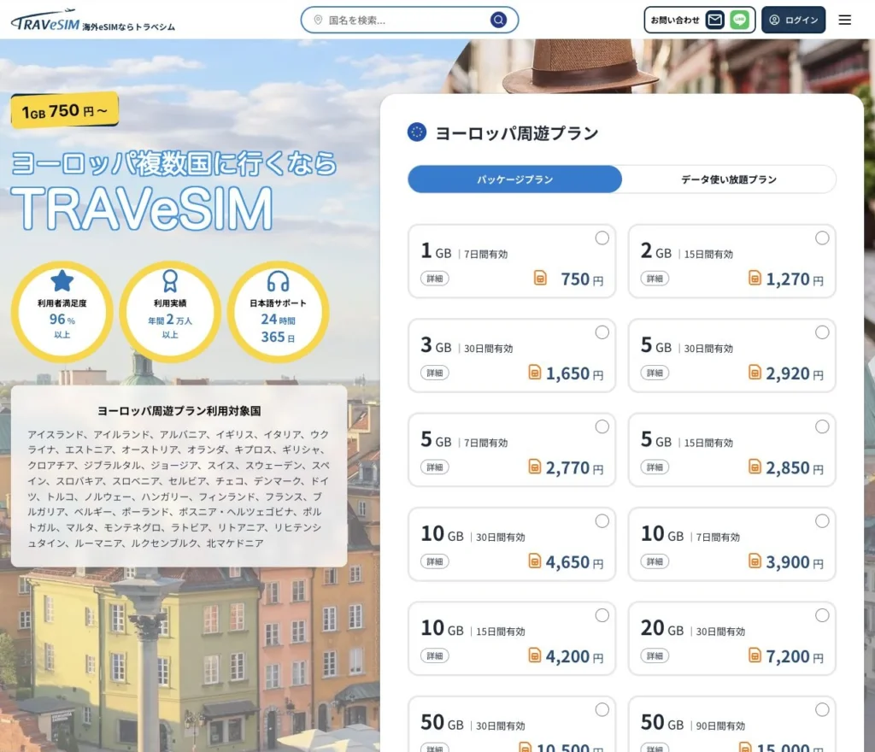Click the SIM icon next to 750円

540,277
